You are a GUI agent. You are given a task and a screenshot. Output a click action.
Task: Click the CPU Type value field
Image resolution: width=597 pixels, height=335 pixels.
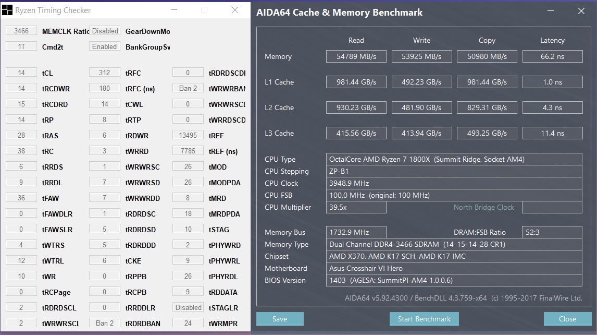[454, 159]
